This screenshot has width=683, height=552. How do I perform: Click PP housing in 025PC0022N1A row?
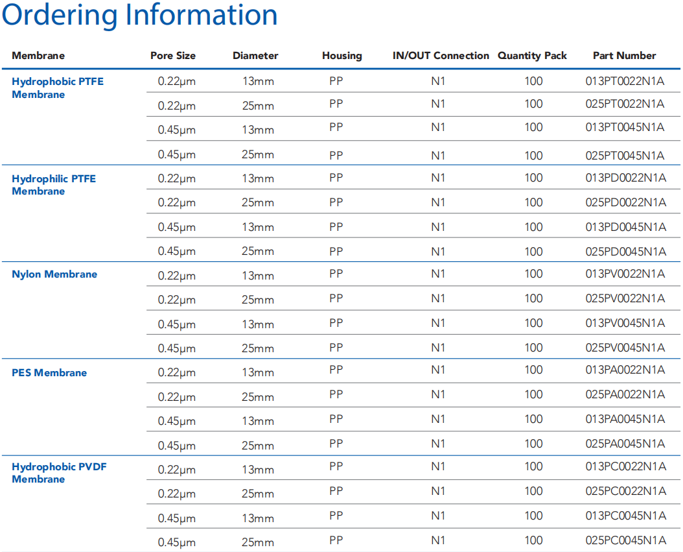tap(336, 492)
